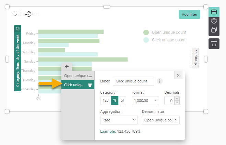Click the gear icon on Category axis slot
The image size is (226, 145).
[18, 29]
